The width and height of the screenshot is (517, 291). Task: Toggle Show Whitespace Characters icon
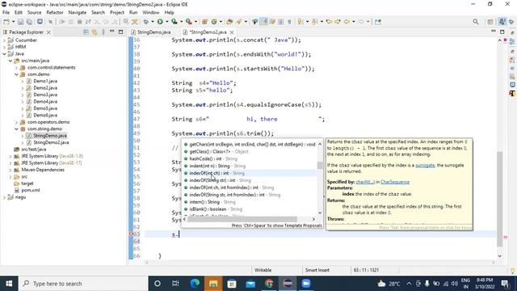point(289,22)
